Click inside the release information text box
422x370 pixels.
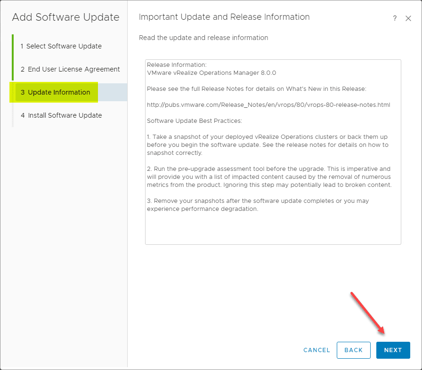[x=273, y=152]
